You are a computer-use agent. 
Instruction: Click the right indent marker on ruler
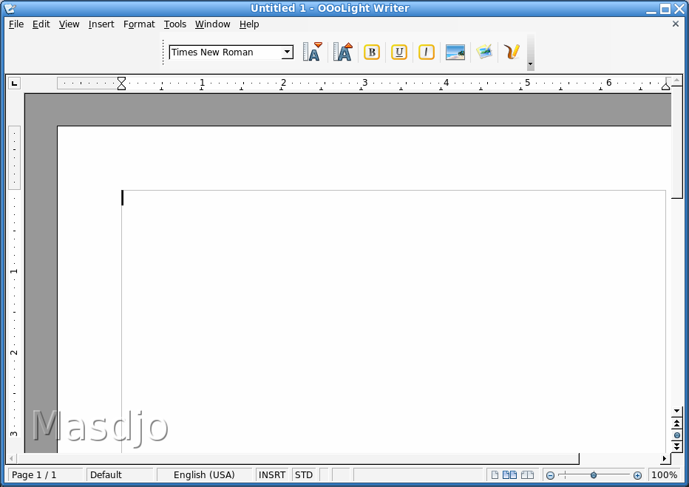665,86
